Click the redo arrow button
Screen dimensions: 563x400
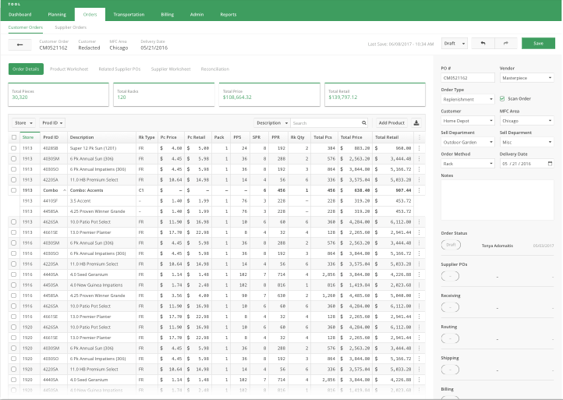[505, 44]
